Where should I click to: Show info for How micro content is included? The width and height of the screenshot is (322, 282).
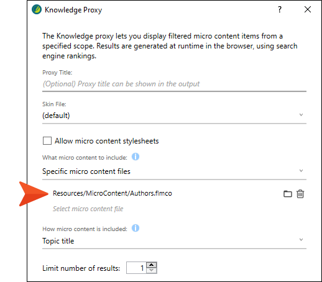pos(136,228)
